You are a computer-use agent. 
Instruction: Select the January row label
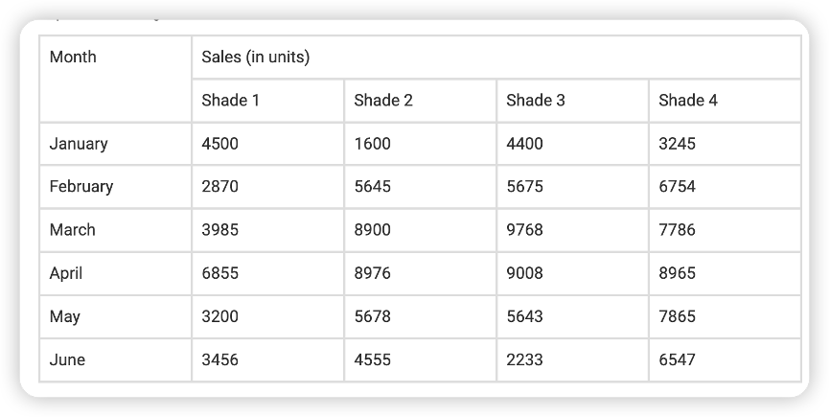pos(115,144)
